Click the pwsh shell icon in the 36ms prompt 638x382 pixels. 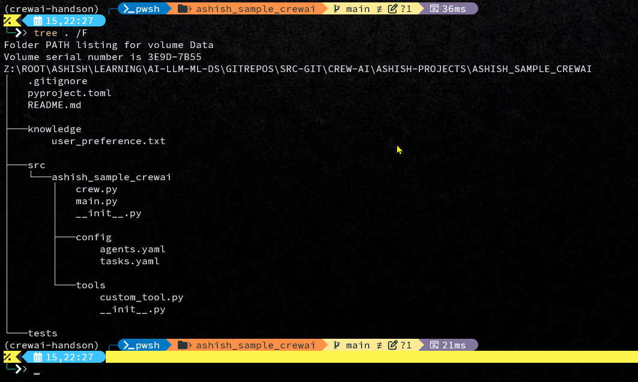[127, 8]
